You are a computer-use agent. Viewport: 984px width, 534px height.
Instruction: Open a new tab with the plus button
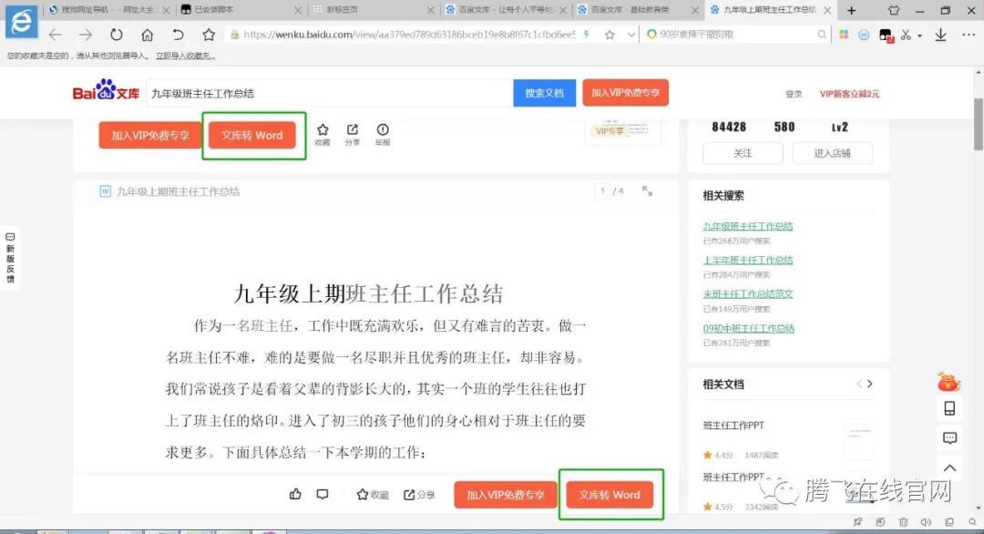coord(851,10)
